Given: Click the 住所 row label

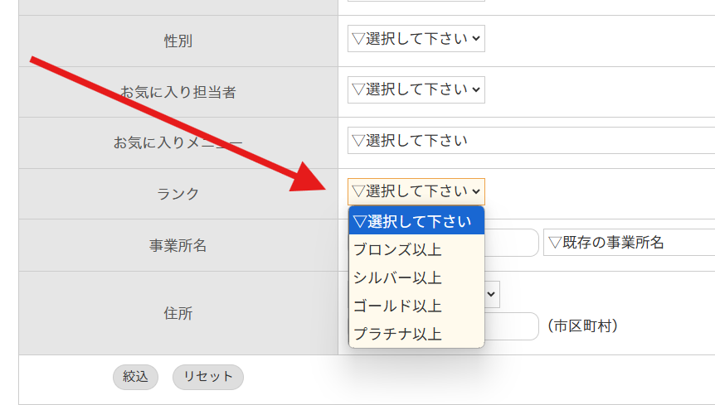Looking at the screenshot, I should point(178,313).
